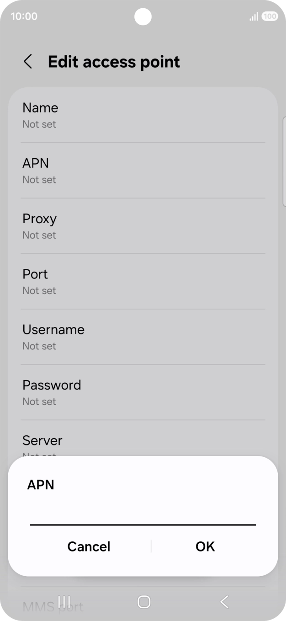
Task: Click the APN setting showing Not set
Action: (x=143, y=170)
